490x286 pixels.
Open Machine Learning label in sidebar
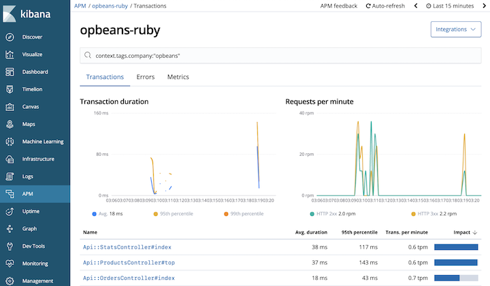[43, 142]
